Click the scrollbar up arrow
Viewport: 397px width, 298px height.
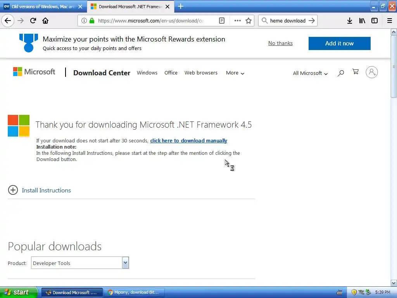pos(394,32)
